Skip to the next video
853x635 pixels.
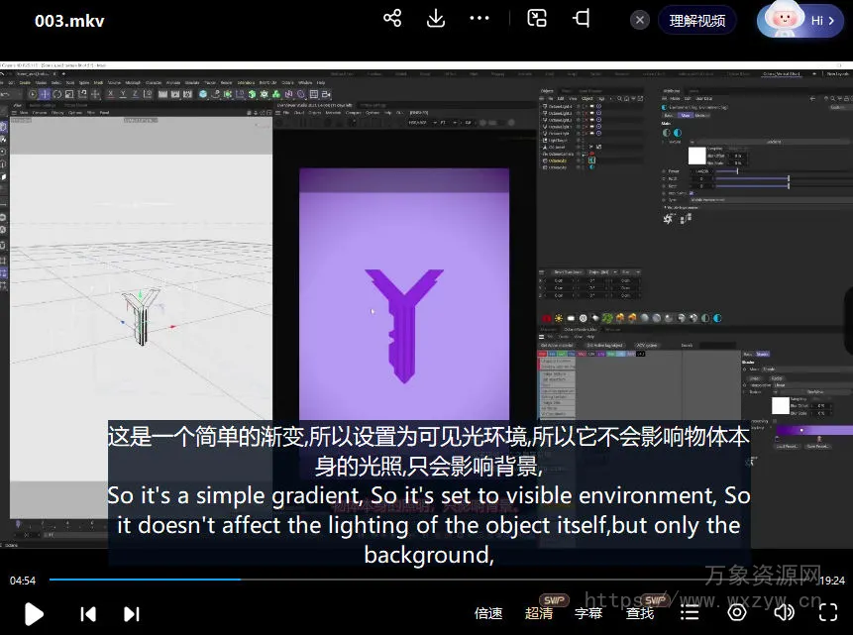pyautogui.click(x=131, y=614)
